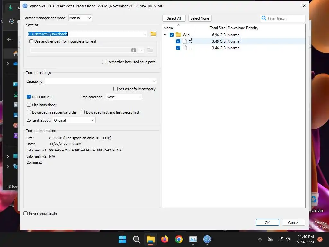
Task: Expand the Save at path dropdown
Action: pos(145,34)
